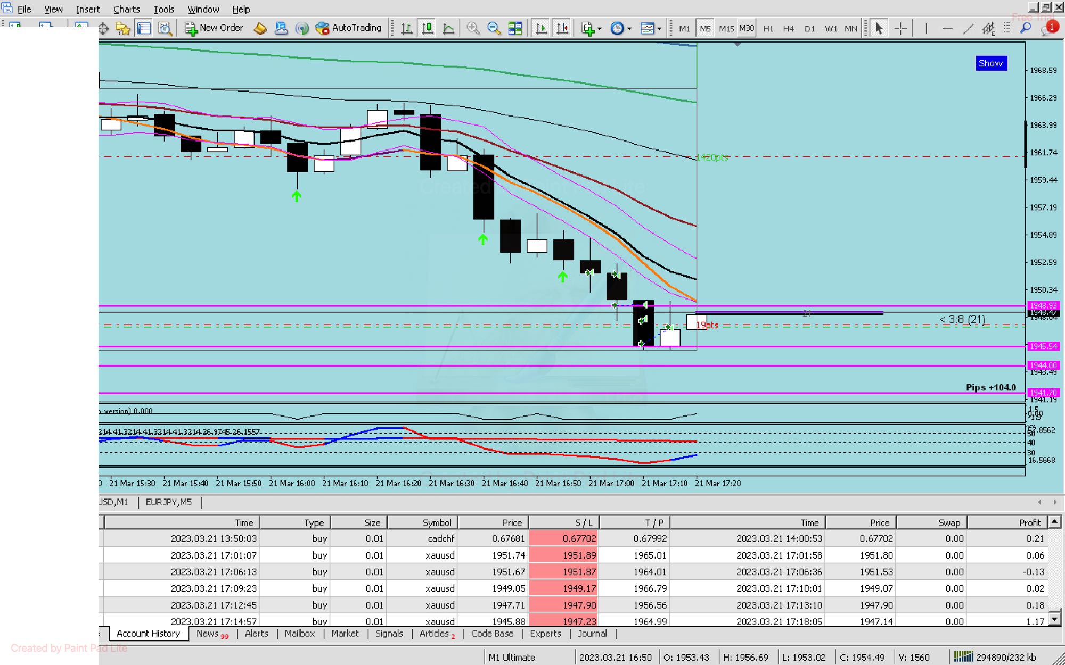Image resolution: width=1065 pixels, height=665 pixels.
Task: Click the New Order button
Action: 214,28
